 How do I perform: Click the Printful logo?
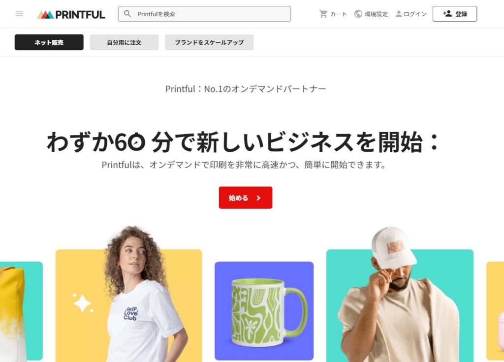point(71,14)
